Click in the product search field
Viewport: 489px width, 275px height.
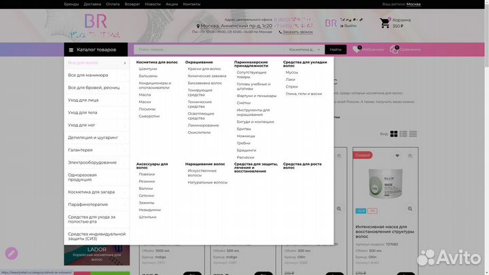[210, 50]
